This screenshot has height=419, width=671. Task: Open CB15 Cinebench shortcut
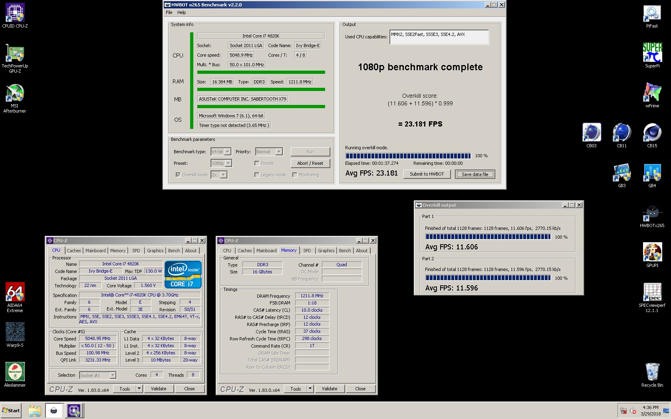652,135
